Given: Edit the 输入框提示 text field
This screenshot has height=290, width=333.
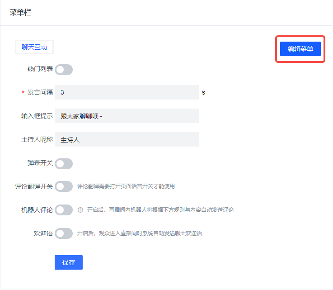Looking at the screenshot, I should point(127,116).
